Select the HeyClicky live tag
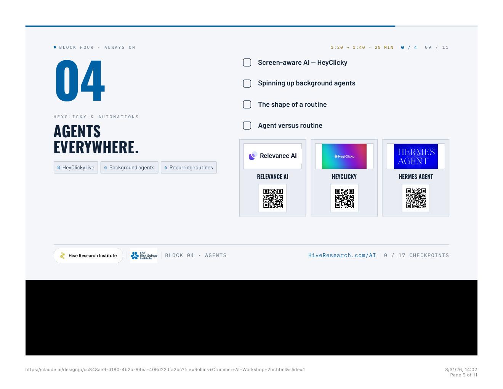Image resolution: width=503 pixels, height=389 pixels. 76,167
